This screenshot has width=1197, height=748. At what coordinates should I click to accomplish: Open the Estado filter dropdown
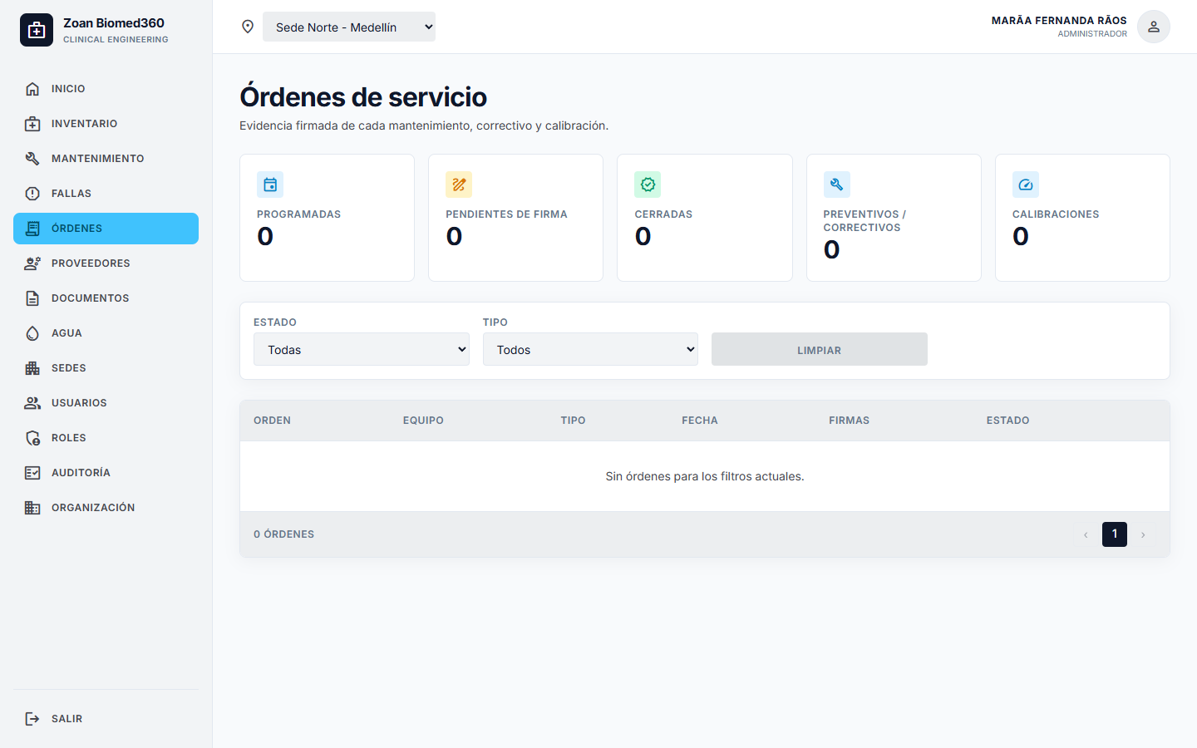point(362,349)
